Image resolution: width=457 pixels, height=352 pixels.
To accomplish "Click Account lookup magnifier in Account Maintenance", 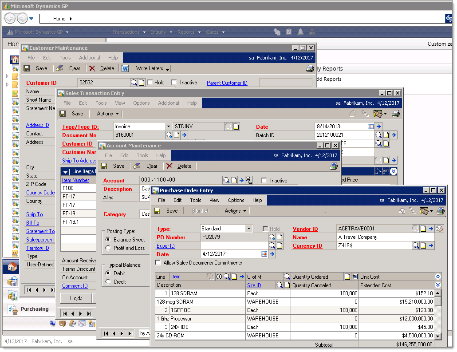I will (x=226, y=180).
